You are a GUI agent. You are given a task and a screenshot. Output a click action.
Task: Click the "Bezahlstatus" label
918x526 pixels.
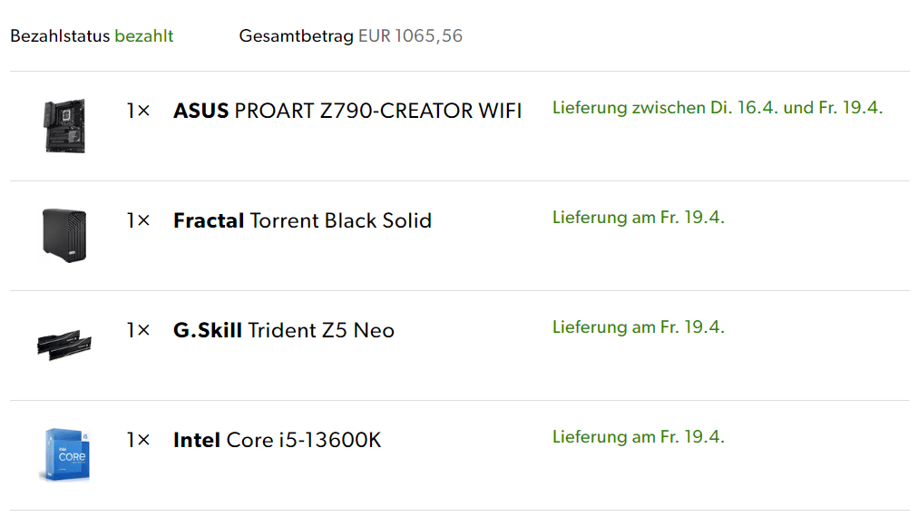coord(60,36)
